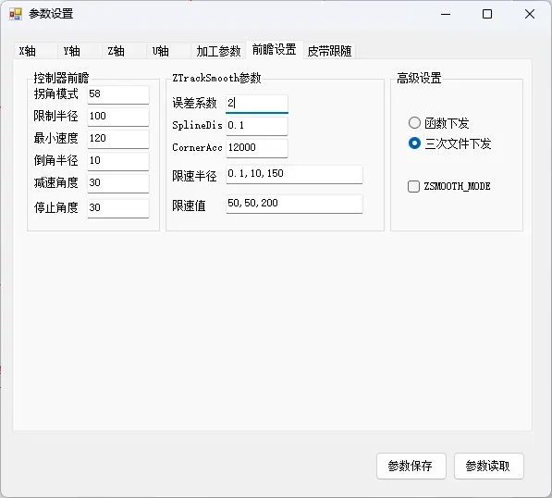Viewport: 552px width, 498px height.
Task: Click the CornerAcc field showing 12000
Action: point(257,148)
